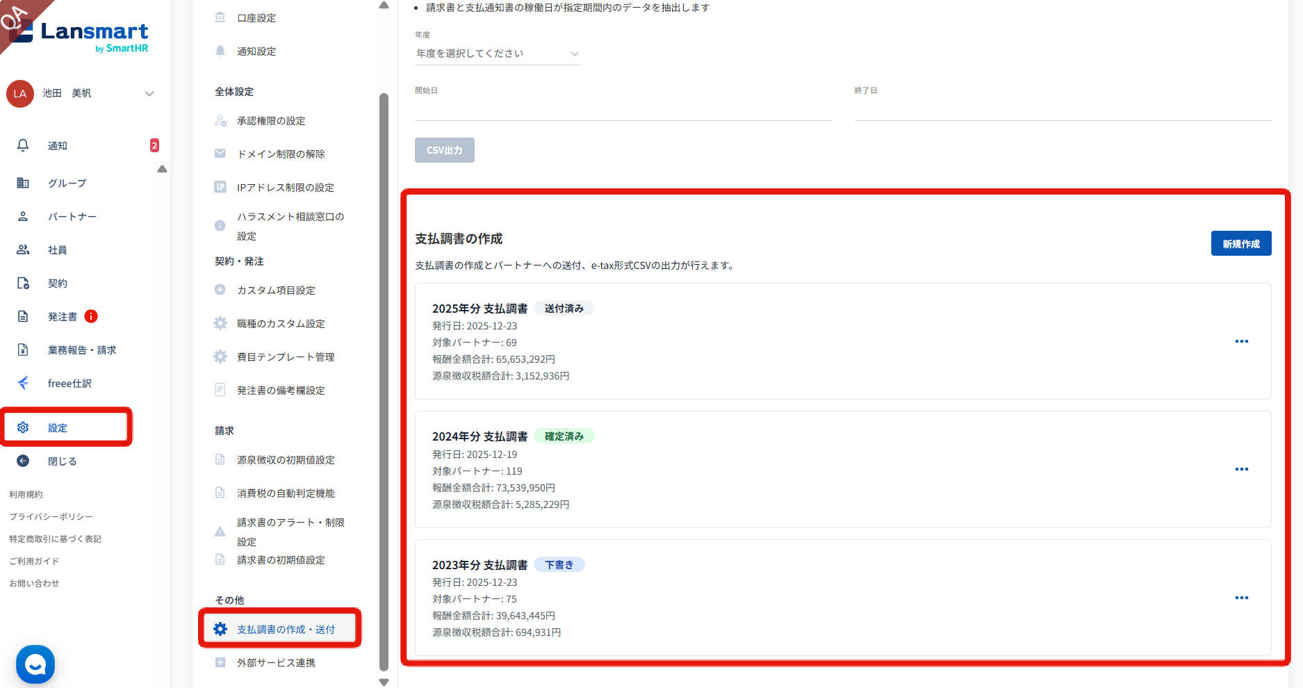Screen dimensions: 1303x688
Task: Click the 設定 gear icon in sidebar
Action: [23, 427]
